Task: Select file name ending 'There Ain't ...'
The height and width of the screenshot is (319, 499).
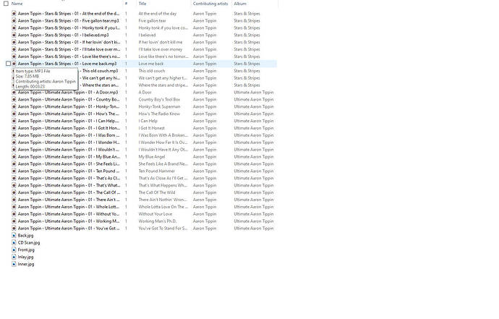Action: point(69,200)
